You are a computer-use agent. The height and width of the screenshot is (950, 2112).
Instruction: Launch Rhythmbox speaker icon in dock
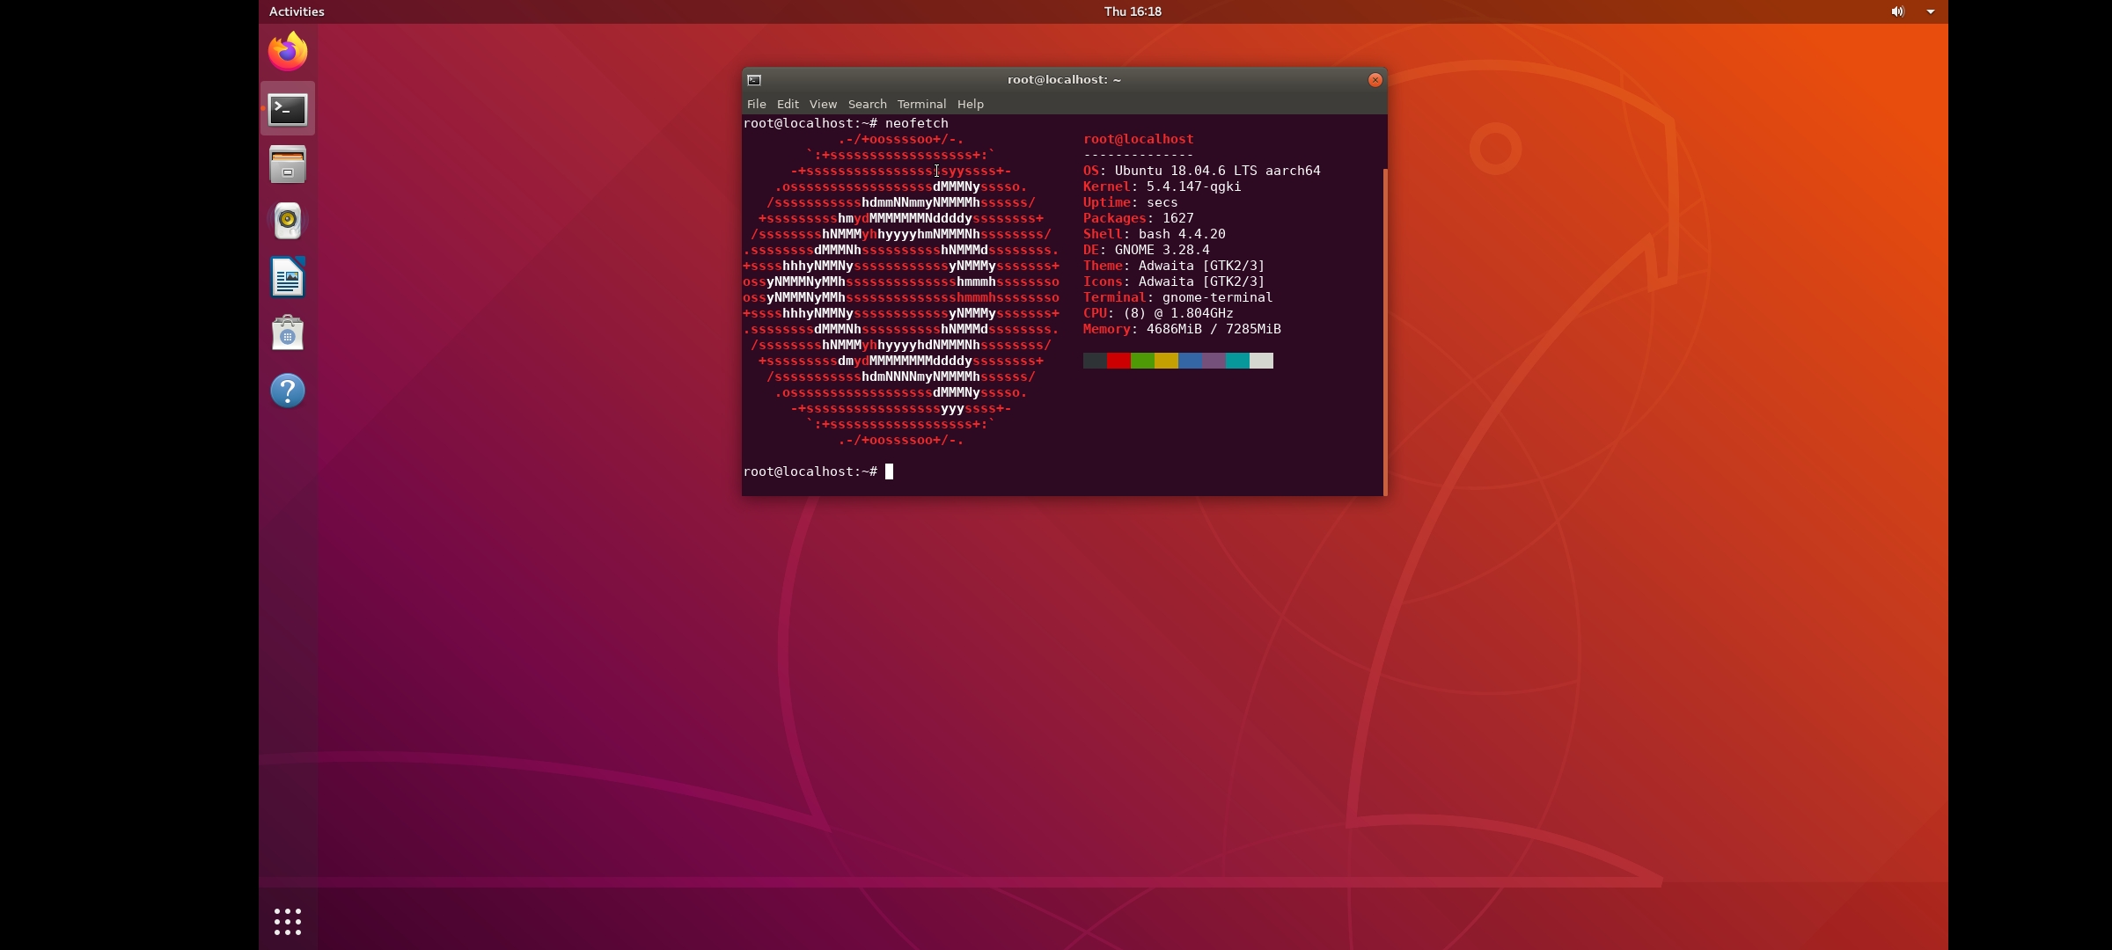[288, 221]
